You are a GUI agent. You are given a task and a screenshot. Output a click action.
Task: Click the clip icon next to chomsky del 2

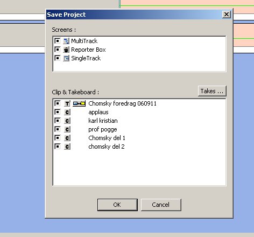67,147
